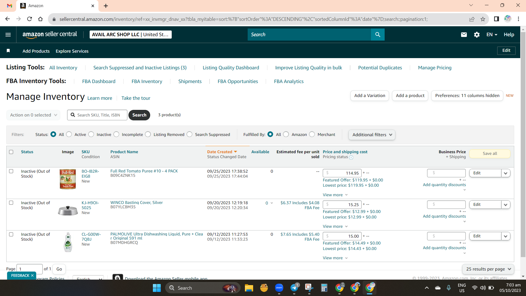The height and width of the screenshot is (296, 526).
Task: Open Preferences: 11 columns hidden
Action: pyautogui.click(x=467, y=96)
